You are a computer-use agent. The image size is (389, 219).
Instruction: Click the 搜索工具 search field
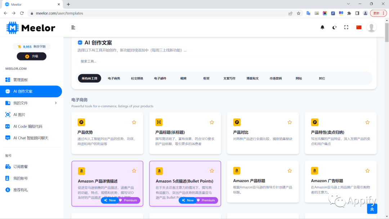click(224, 61)
